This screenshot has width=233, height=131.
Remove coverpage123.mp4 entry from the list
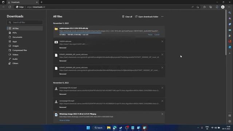162,101
